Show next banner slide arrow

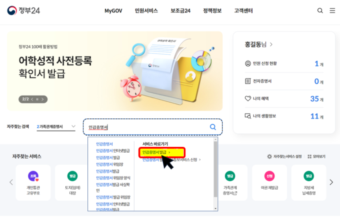43,99
